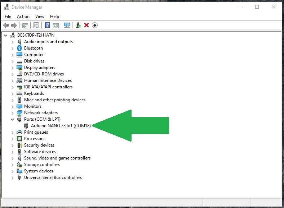Image resolution: width=284 pixels, height=208 pixels.
Task: Click the Display adapters icon
Action: point(19,68)
